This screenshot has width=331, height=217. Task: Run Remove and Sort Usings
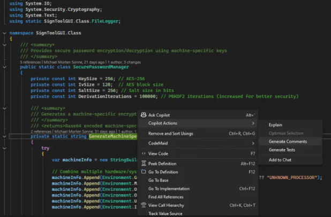click(171, 133)
